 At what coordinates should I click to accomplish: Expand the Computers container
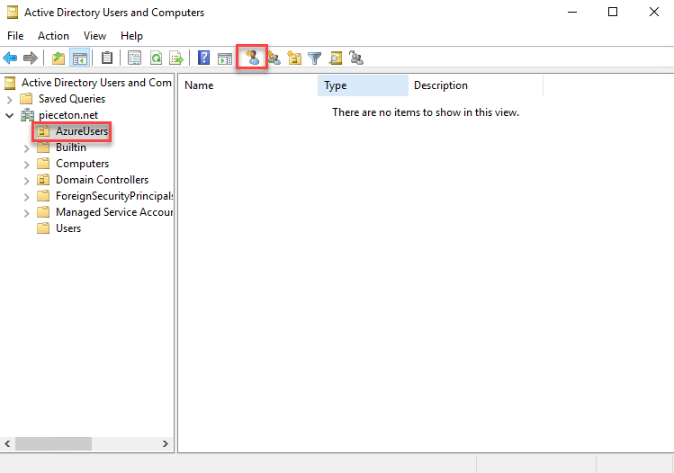point(27,165)
